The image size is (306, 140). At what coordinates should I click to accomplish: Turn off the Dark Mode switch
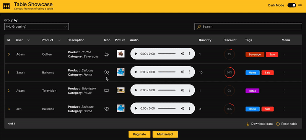coord(292,5)
